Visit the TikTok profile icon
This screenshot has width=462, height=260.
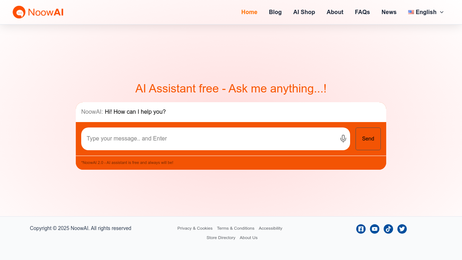388,229
